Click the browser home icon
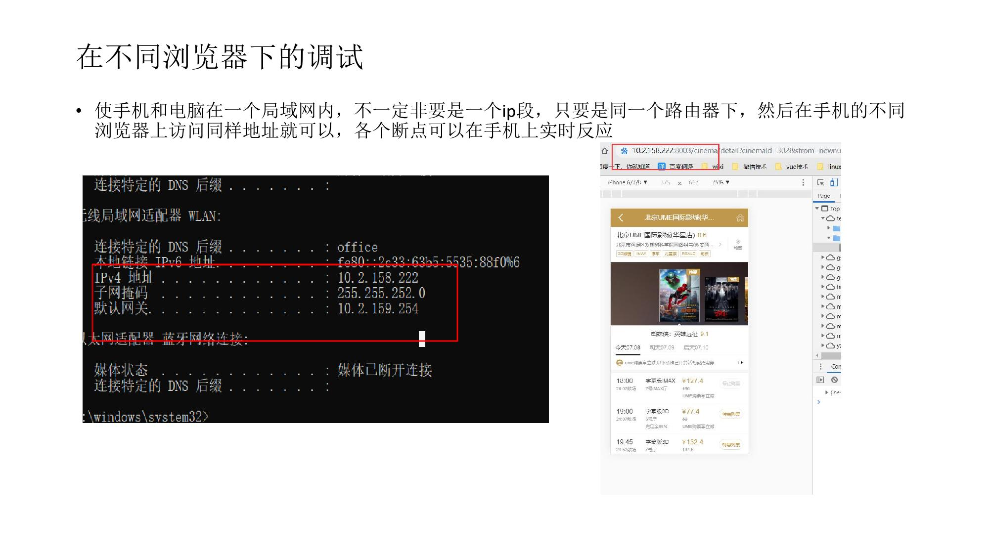Image resolution: width=989 pixels, height=556 pixels. pos(605,151)
